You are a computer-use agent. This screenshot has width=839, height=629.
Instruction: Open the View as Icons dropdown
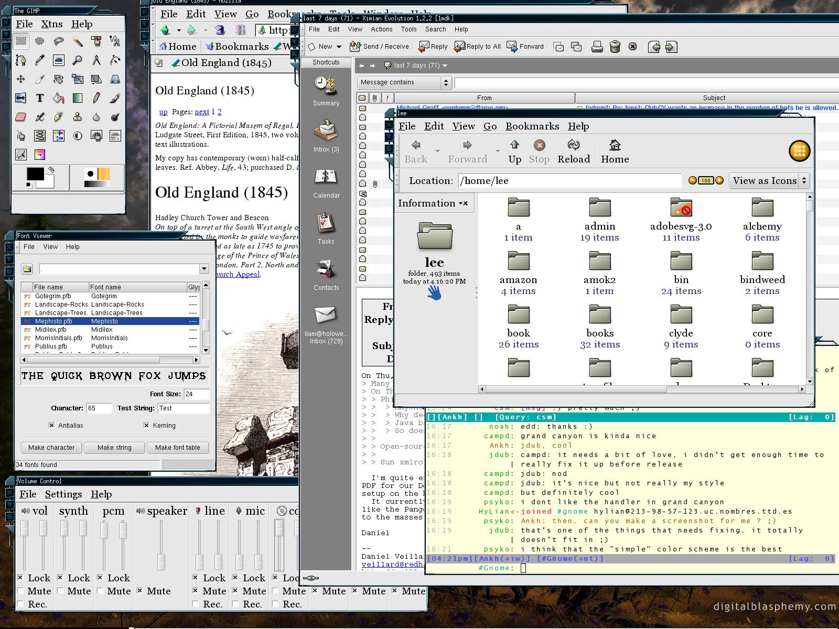click(769, 180)
